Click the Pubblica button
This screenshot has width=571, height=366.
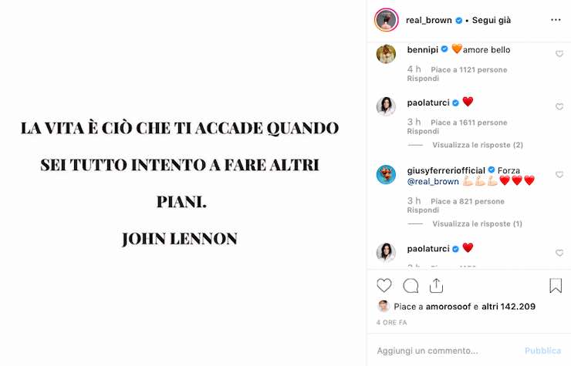(x=542, y=351)
